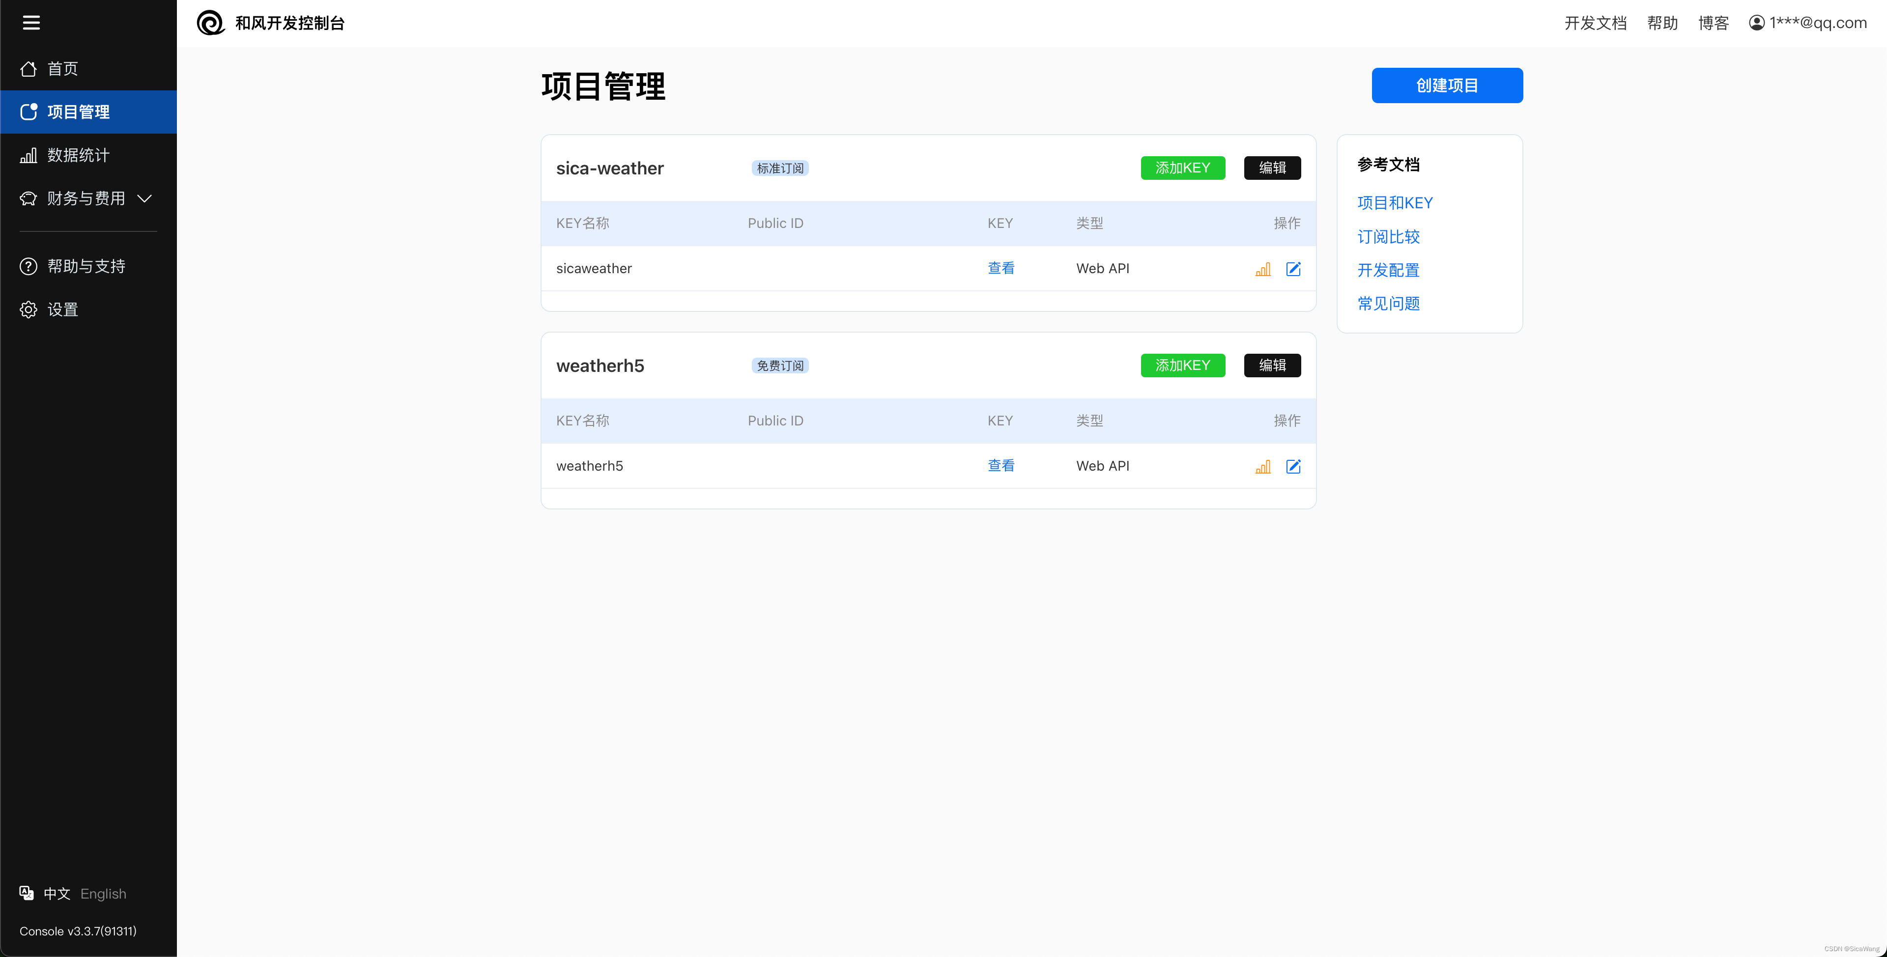Expand the 财务与费用 menu chevron
This screenshot has width=1887, height=957.
click(x=144, y=198)
